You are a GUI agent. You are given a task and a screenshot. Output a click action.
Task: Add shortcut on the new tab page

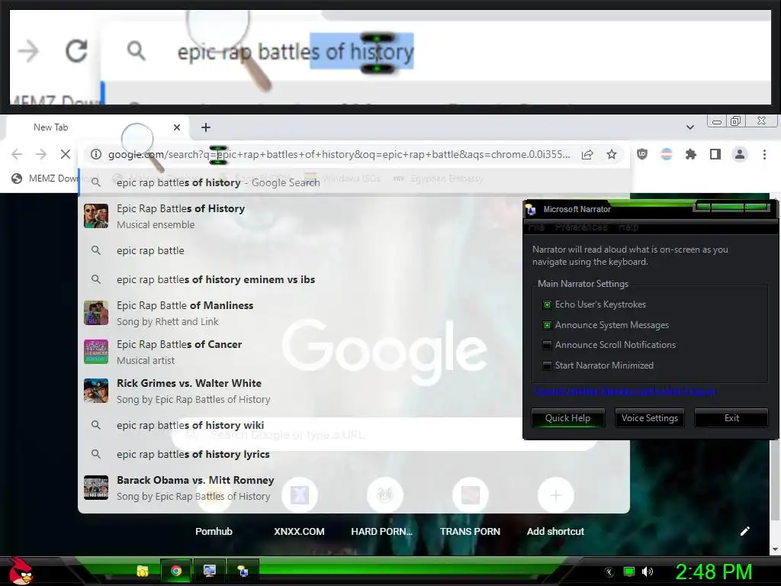[555, 531]
